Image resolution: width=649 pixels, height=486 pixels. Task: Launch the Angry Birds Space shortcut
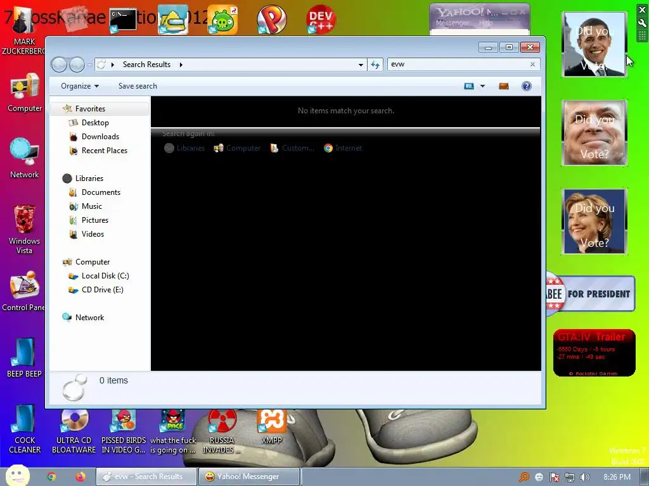coord(173,432)
